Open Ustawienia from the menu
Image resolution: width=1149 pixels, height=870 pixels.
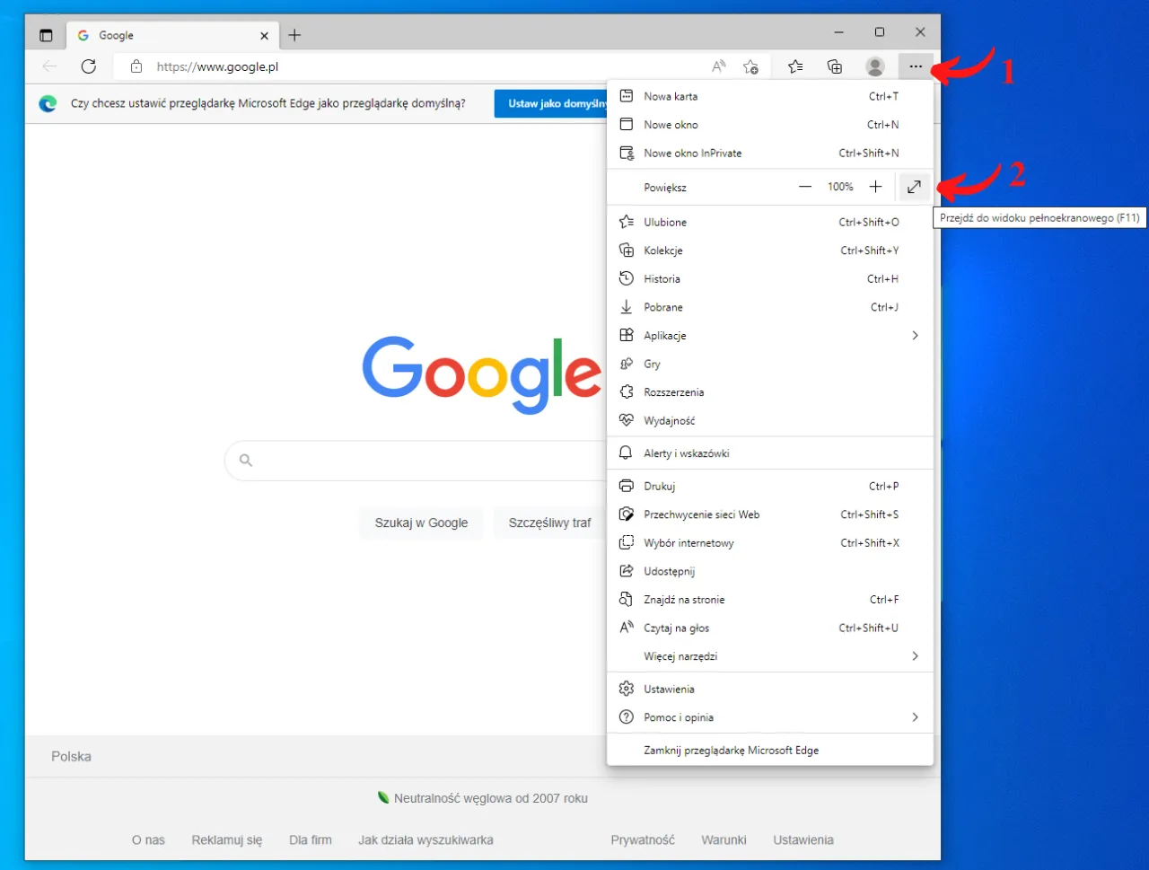669,690
